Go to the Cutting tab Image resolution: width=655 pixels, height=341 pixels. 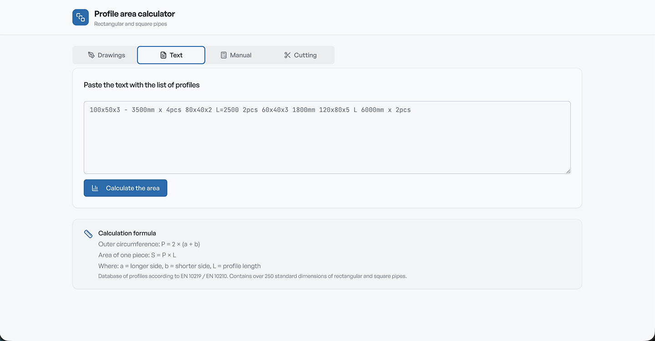pyautogui.click(x=300, y=55)
